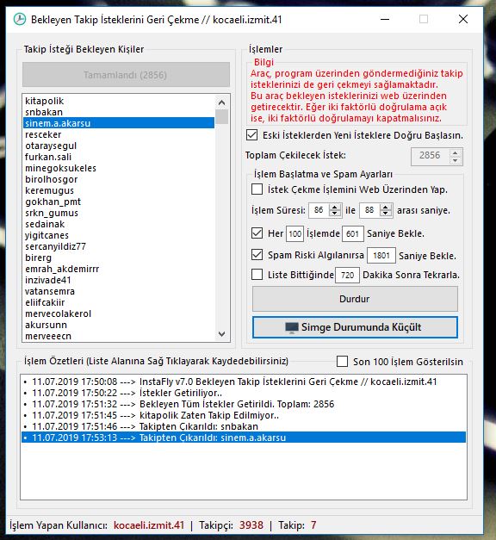This screenshot has width=496, height=540.
Task: Click the Takipçi count 3938
Action: coord(251,525)
